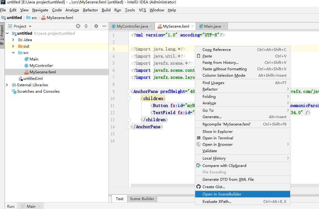Choose Evaluate XPath from context menu
319x209 pixels.
pos(242,202)
